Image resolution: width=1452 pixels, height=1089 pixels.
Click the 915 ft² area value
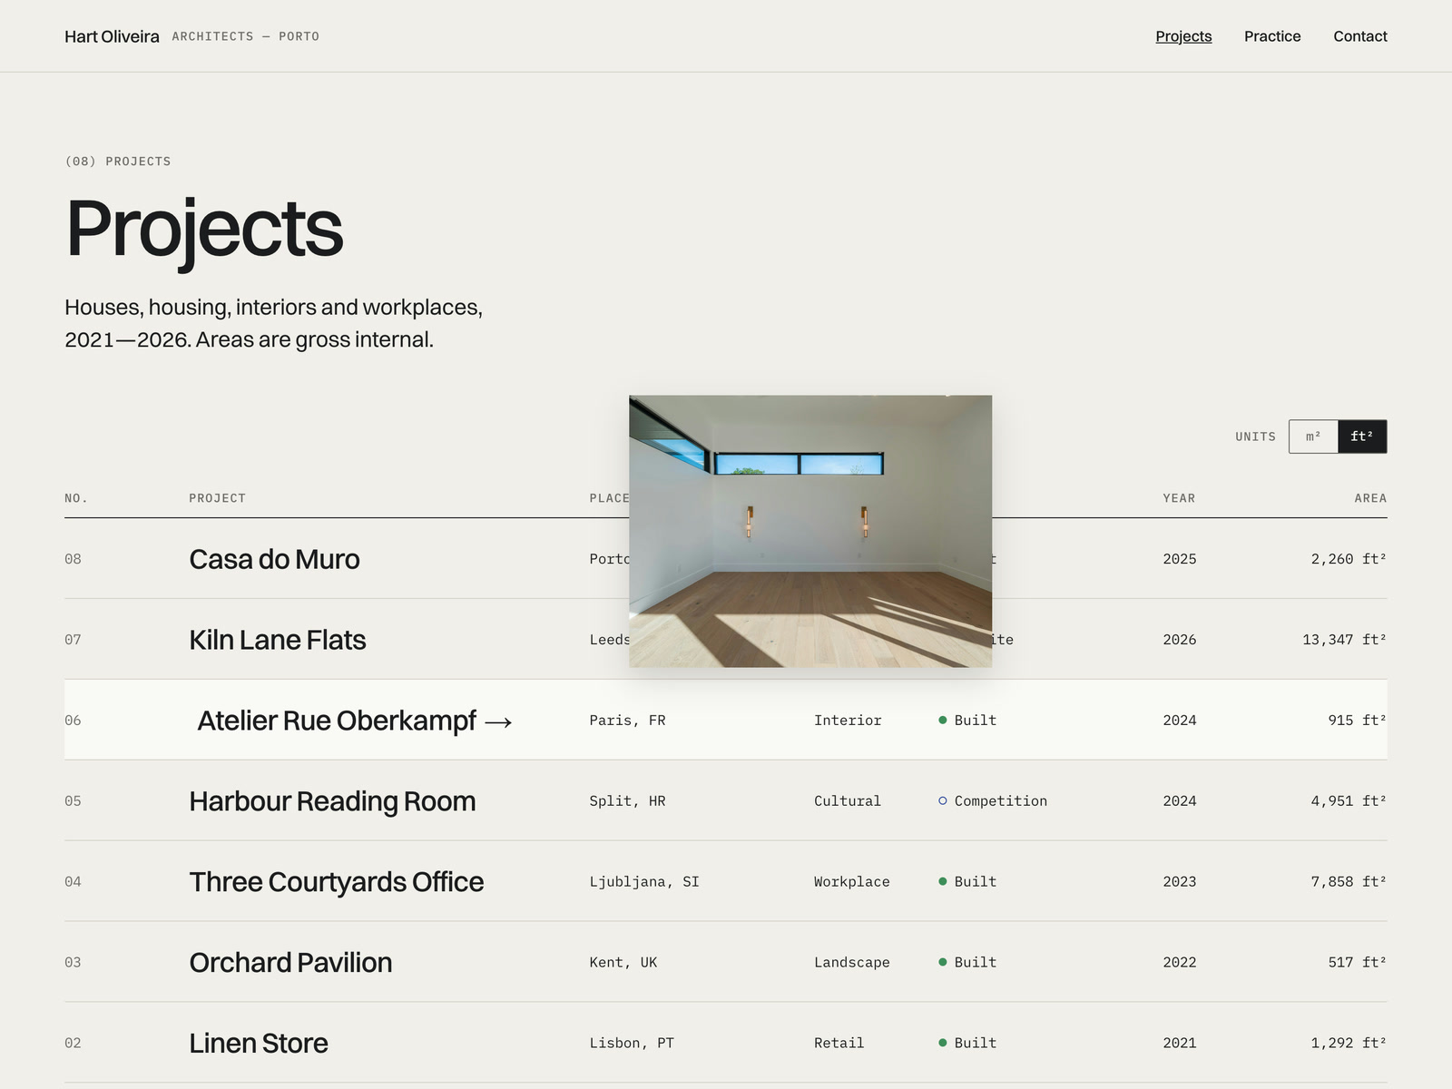[1358, 721]
